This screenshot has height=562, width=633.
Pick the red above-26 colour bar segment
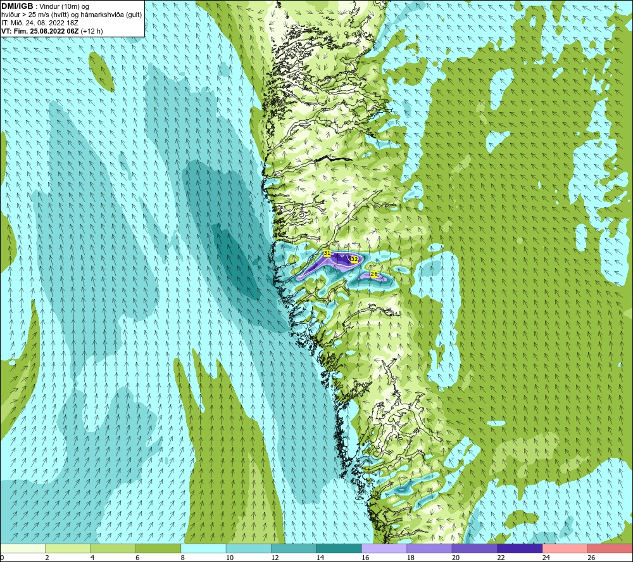pyautogui.click(x=610, y=549)
